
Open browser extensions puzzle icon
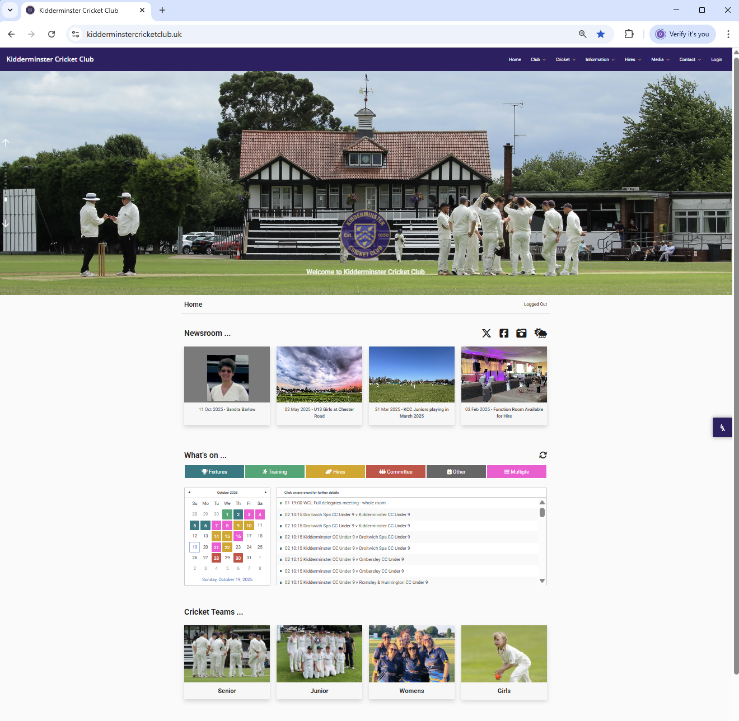629,34
